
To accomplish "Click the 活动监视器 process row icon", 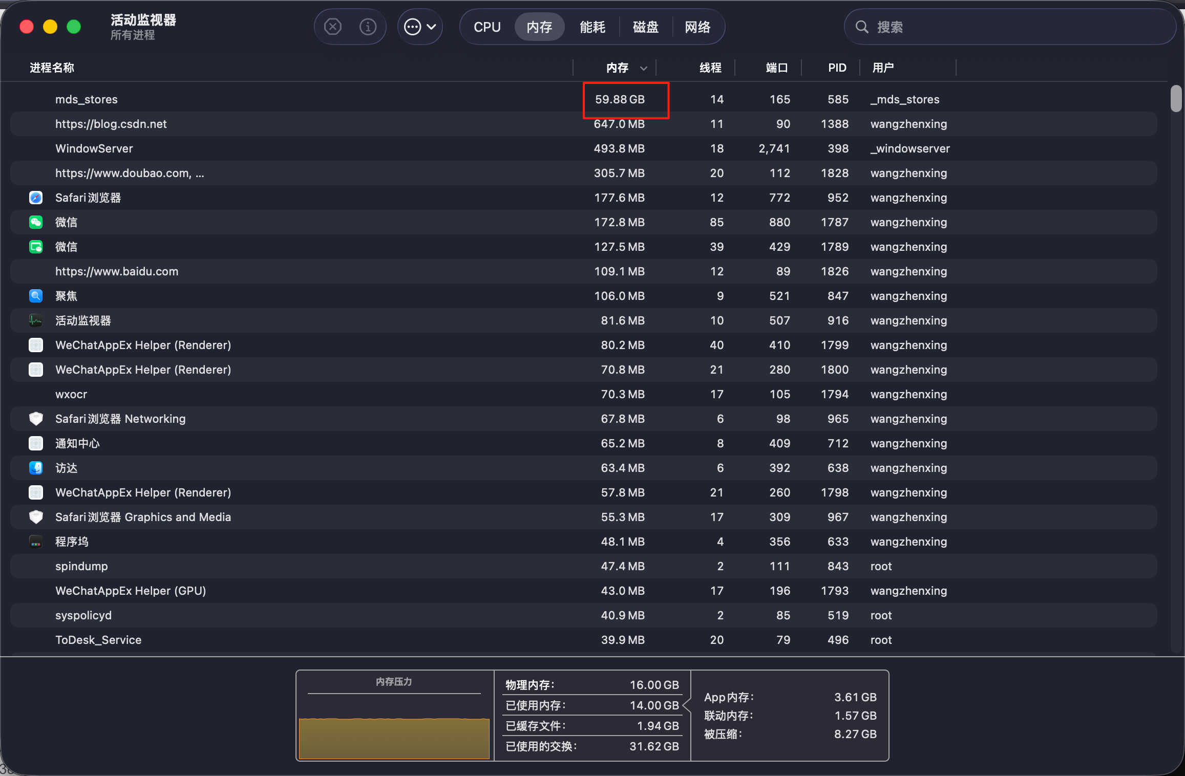I will click(x=36, y=320).
